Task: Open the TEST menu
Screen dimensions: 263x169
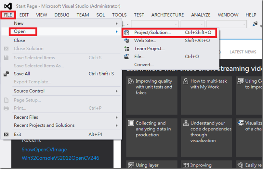Action: coord(139,15)
